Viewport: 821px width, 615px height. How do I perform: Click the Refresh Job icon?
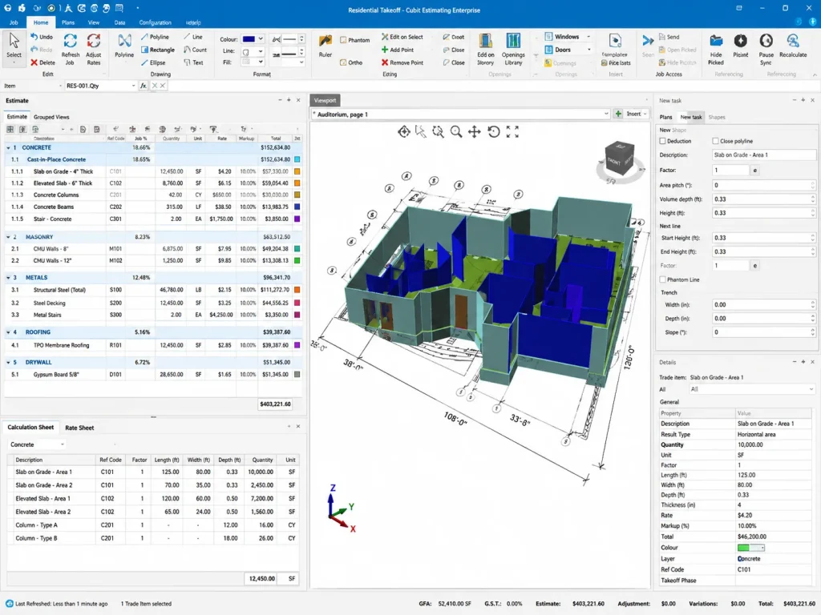click(71, 42)
